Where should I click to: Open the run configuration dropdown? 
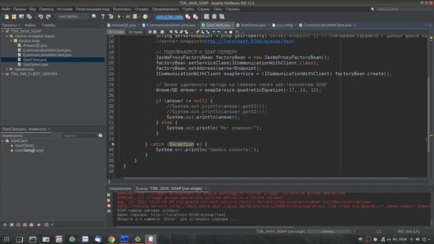pyautogui.click(x=73, y=16)
